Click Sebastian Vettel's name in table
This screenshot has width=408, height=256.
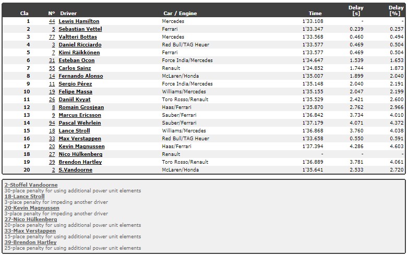80,29
